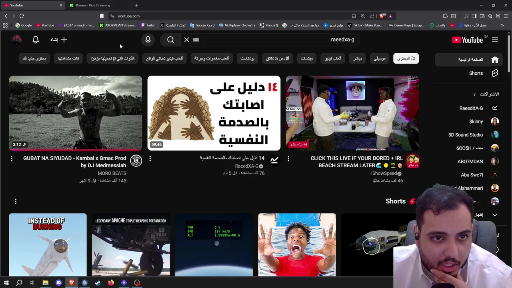Open the account avatar menu
The width and height of the screenshot is (512, 288).
click(x=17, y=40)
